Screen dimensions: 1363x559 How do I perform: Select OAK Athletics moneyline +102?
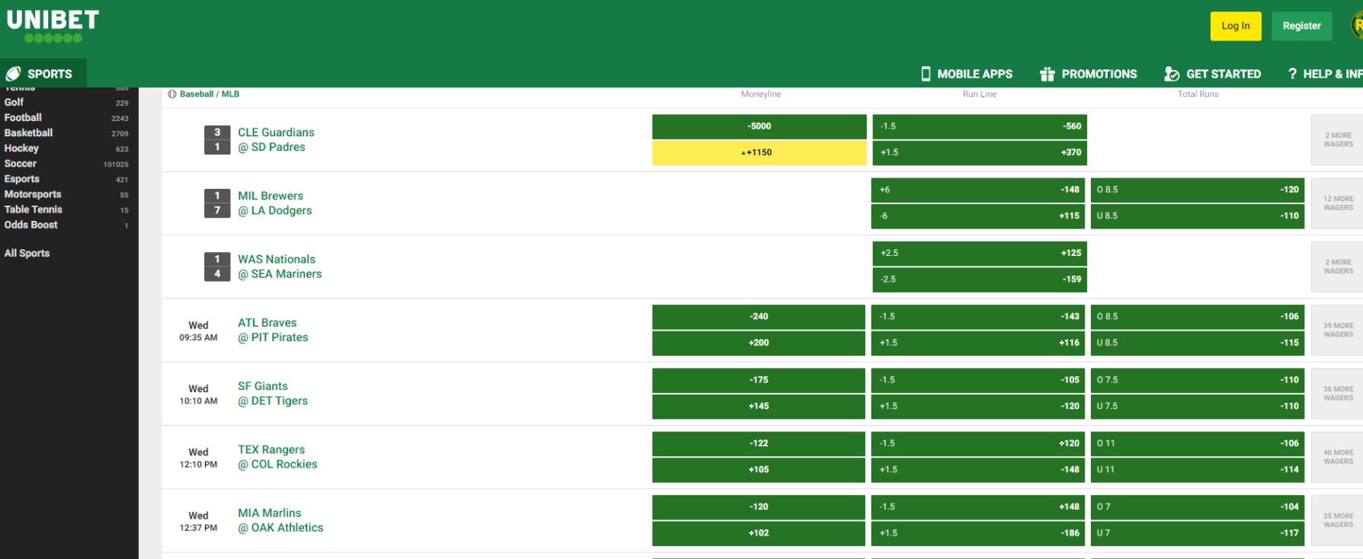pyautogui.click(x=759, y=533)
